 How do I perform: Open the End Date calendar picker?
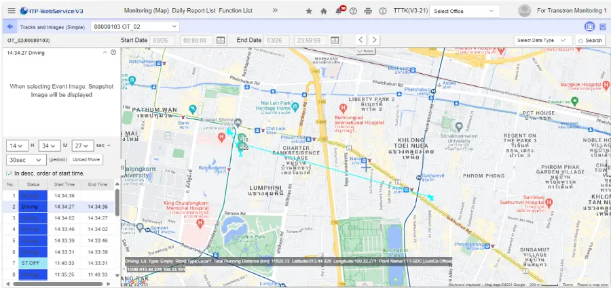point(335,40)
